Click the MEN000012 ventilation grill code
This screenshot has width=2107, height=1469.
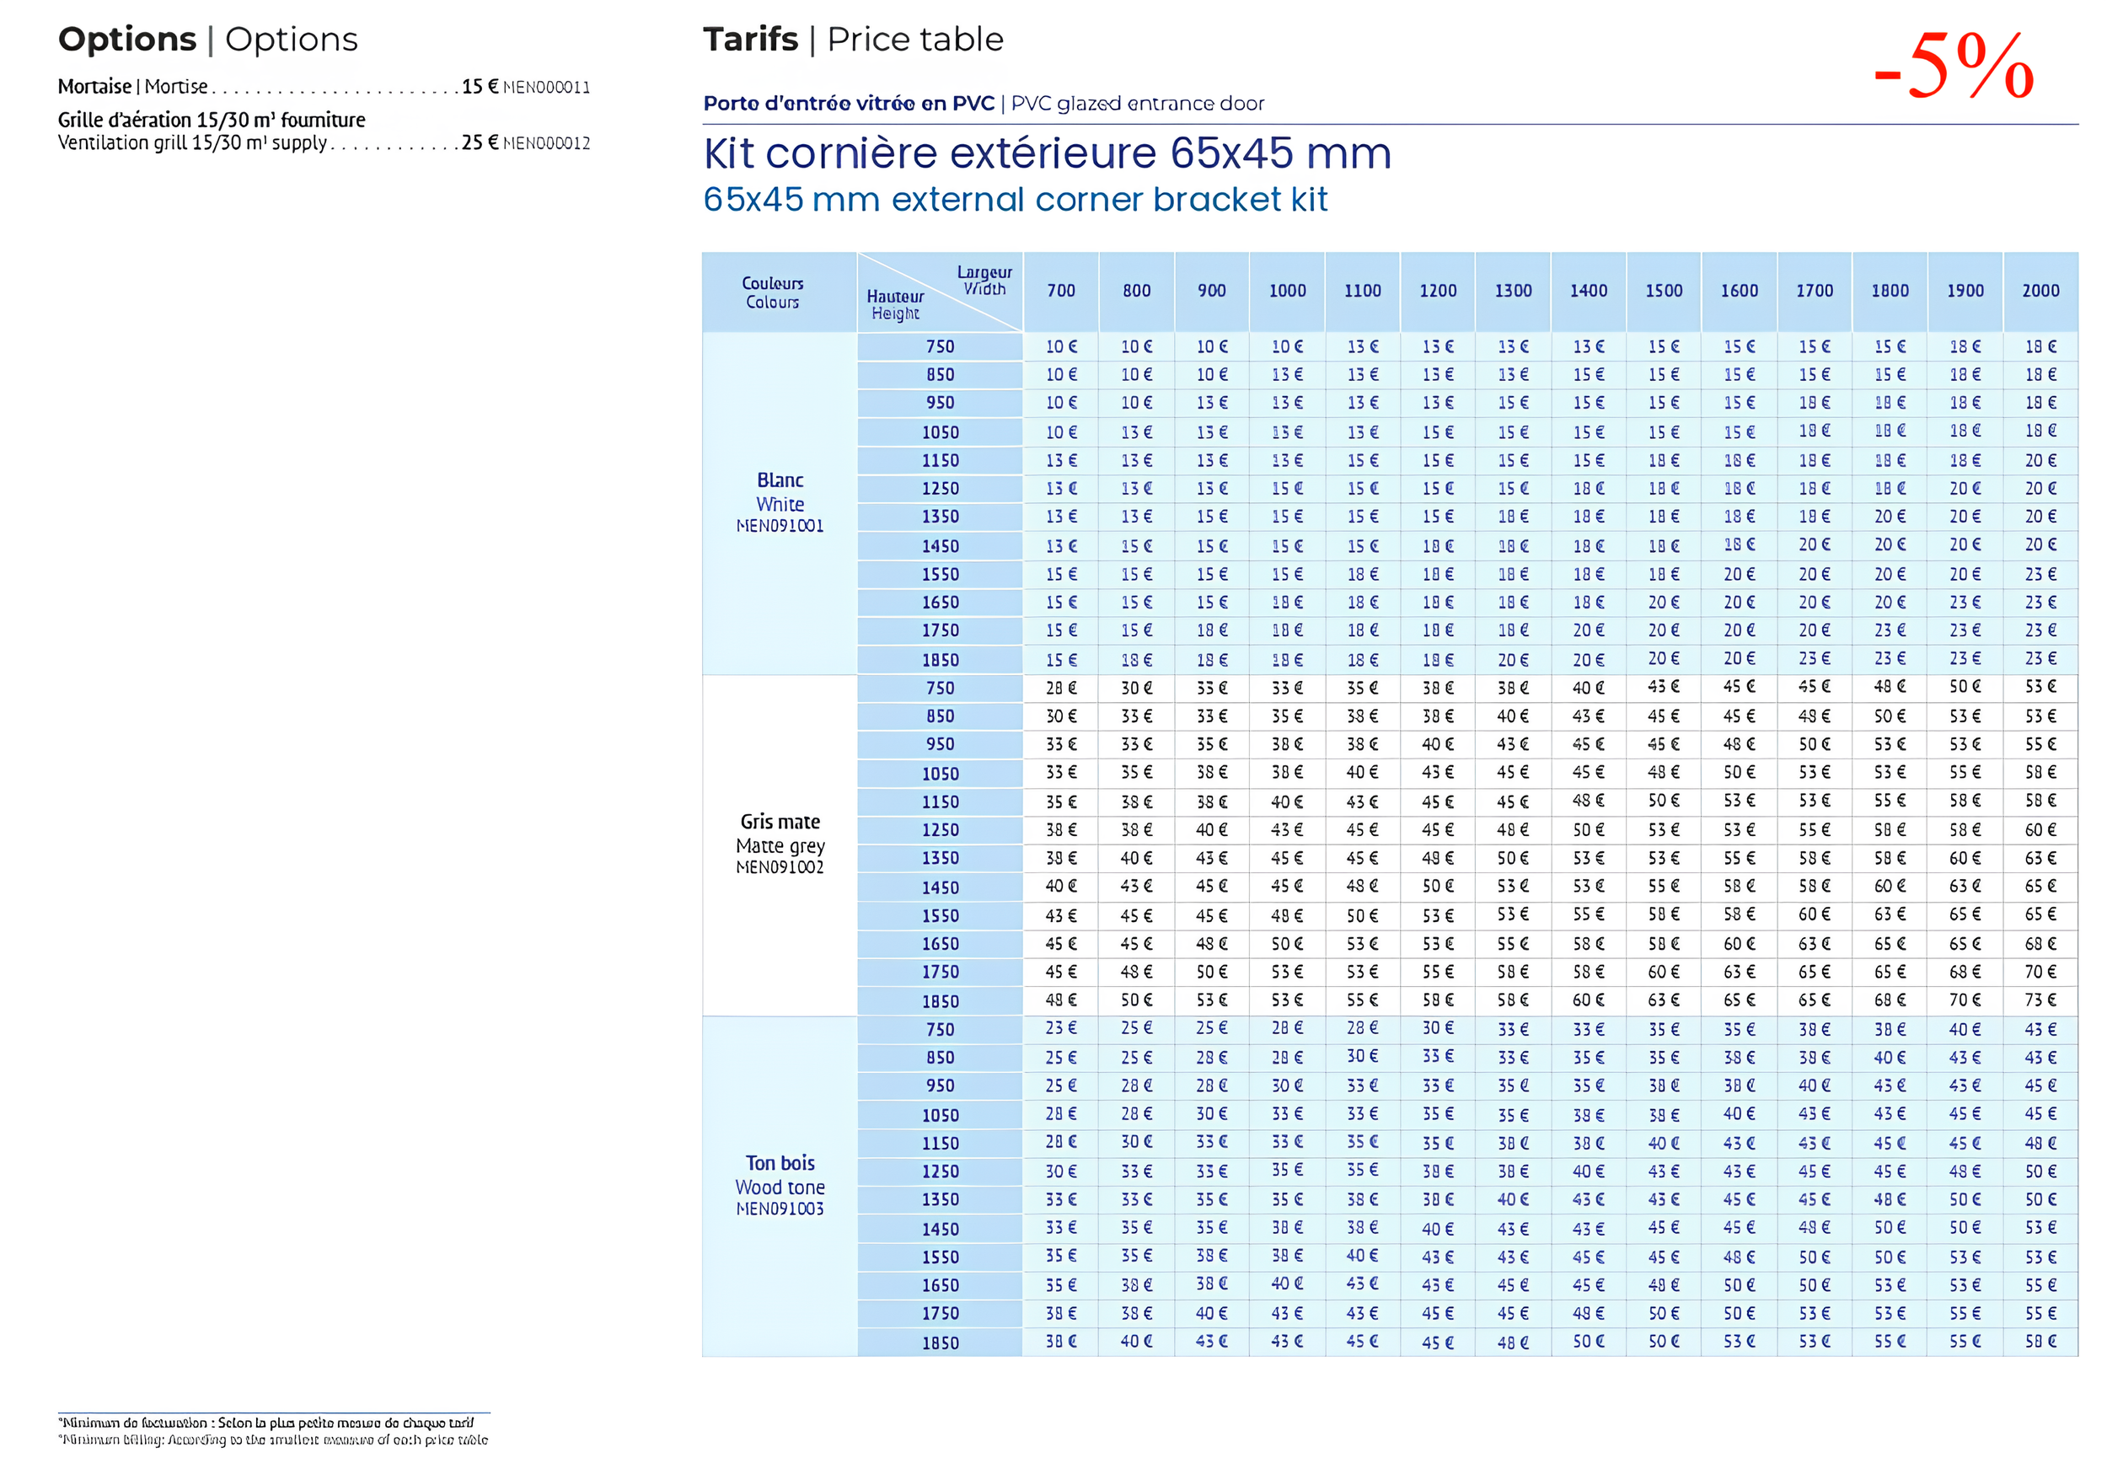546,143
